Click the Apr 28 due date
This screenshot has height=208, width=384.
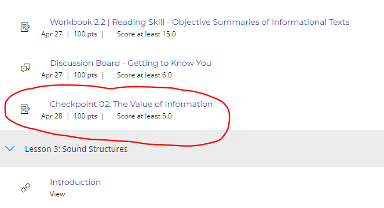pos(52,116)
